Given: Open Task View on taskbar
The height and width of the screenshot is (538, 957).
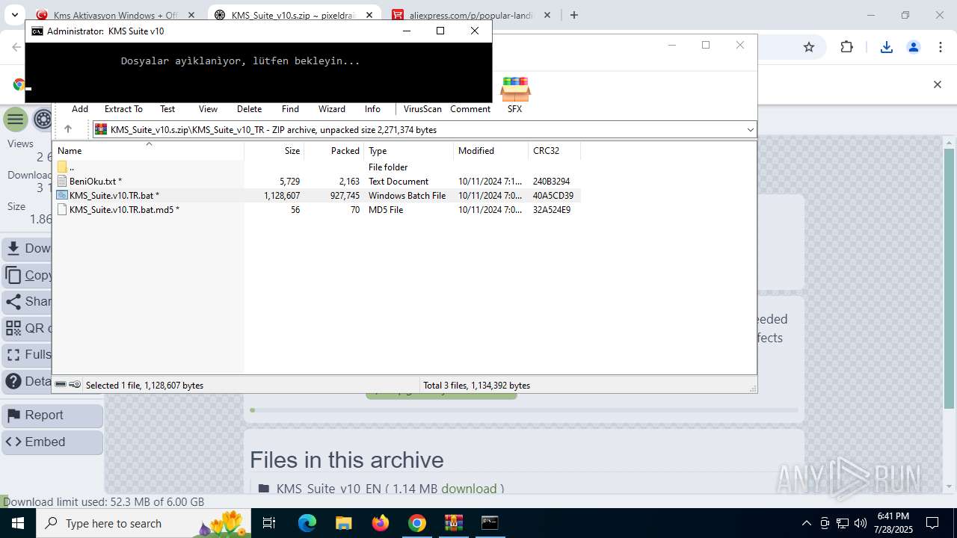Looking at the screenshot, I should pyautogui.click(x=270, y=523).
